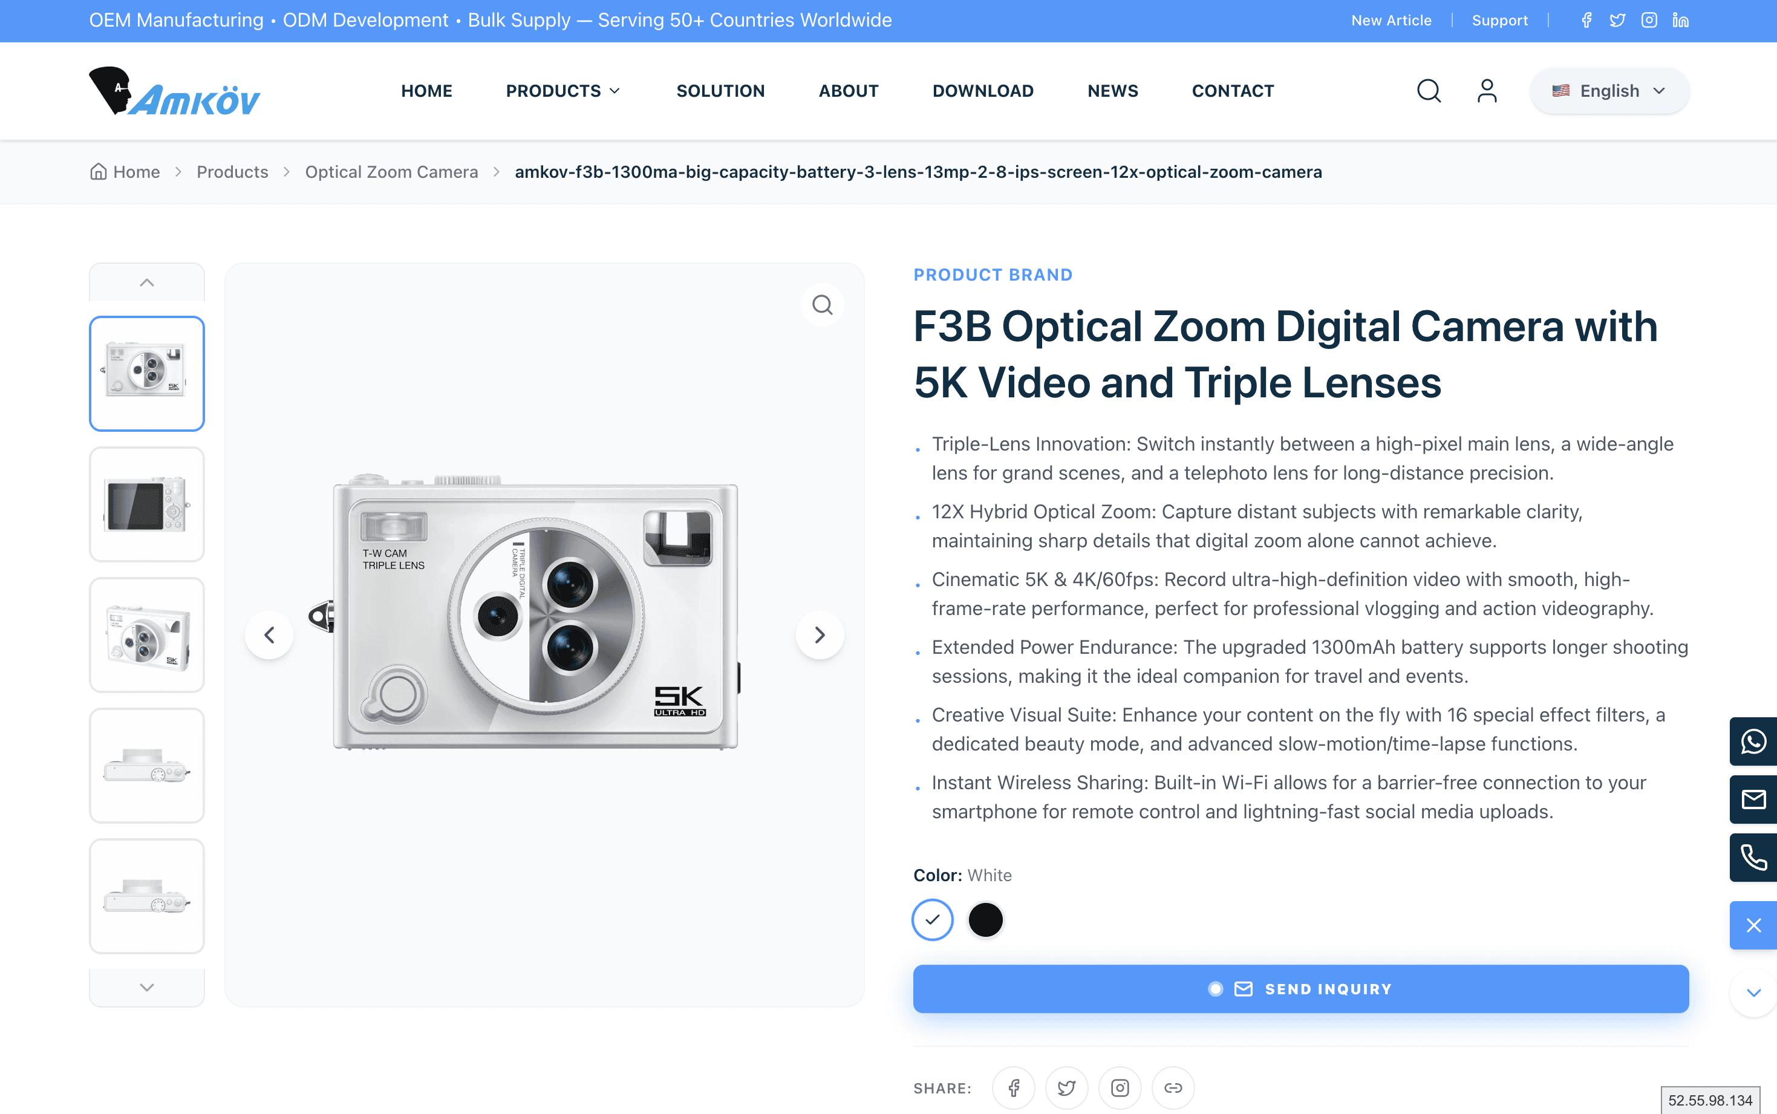1777x1114 pixels.
Task: Click the IP address 52.55.98.134 badge
Action: pos(1710,1100)
